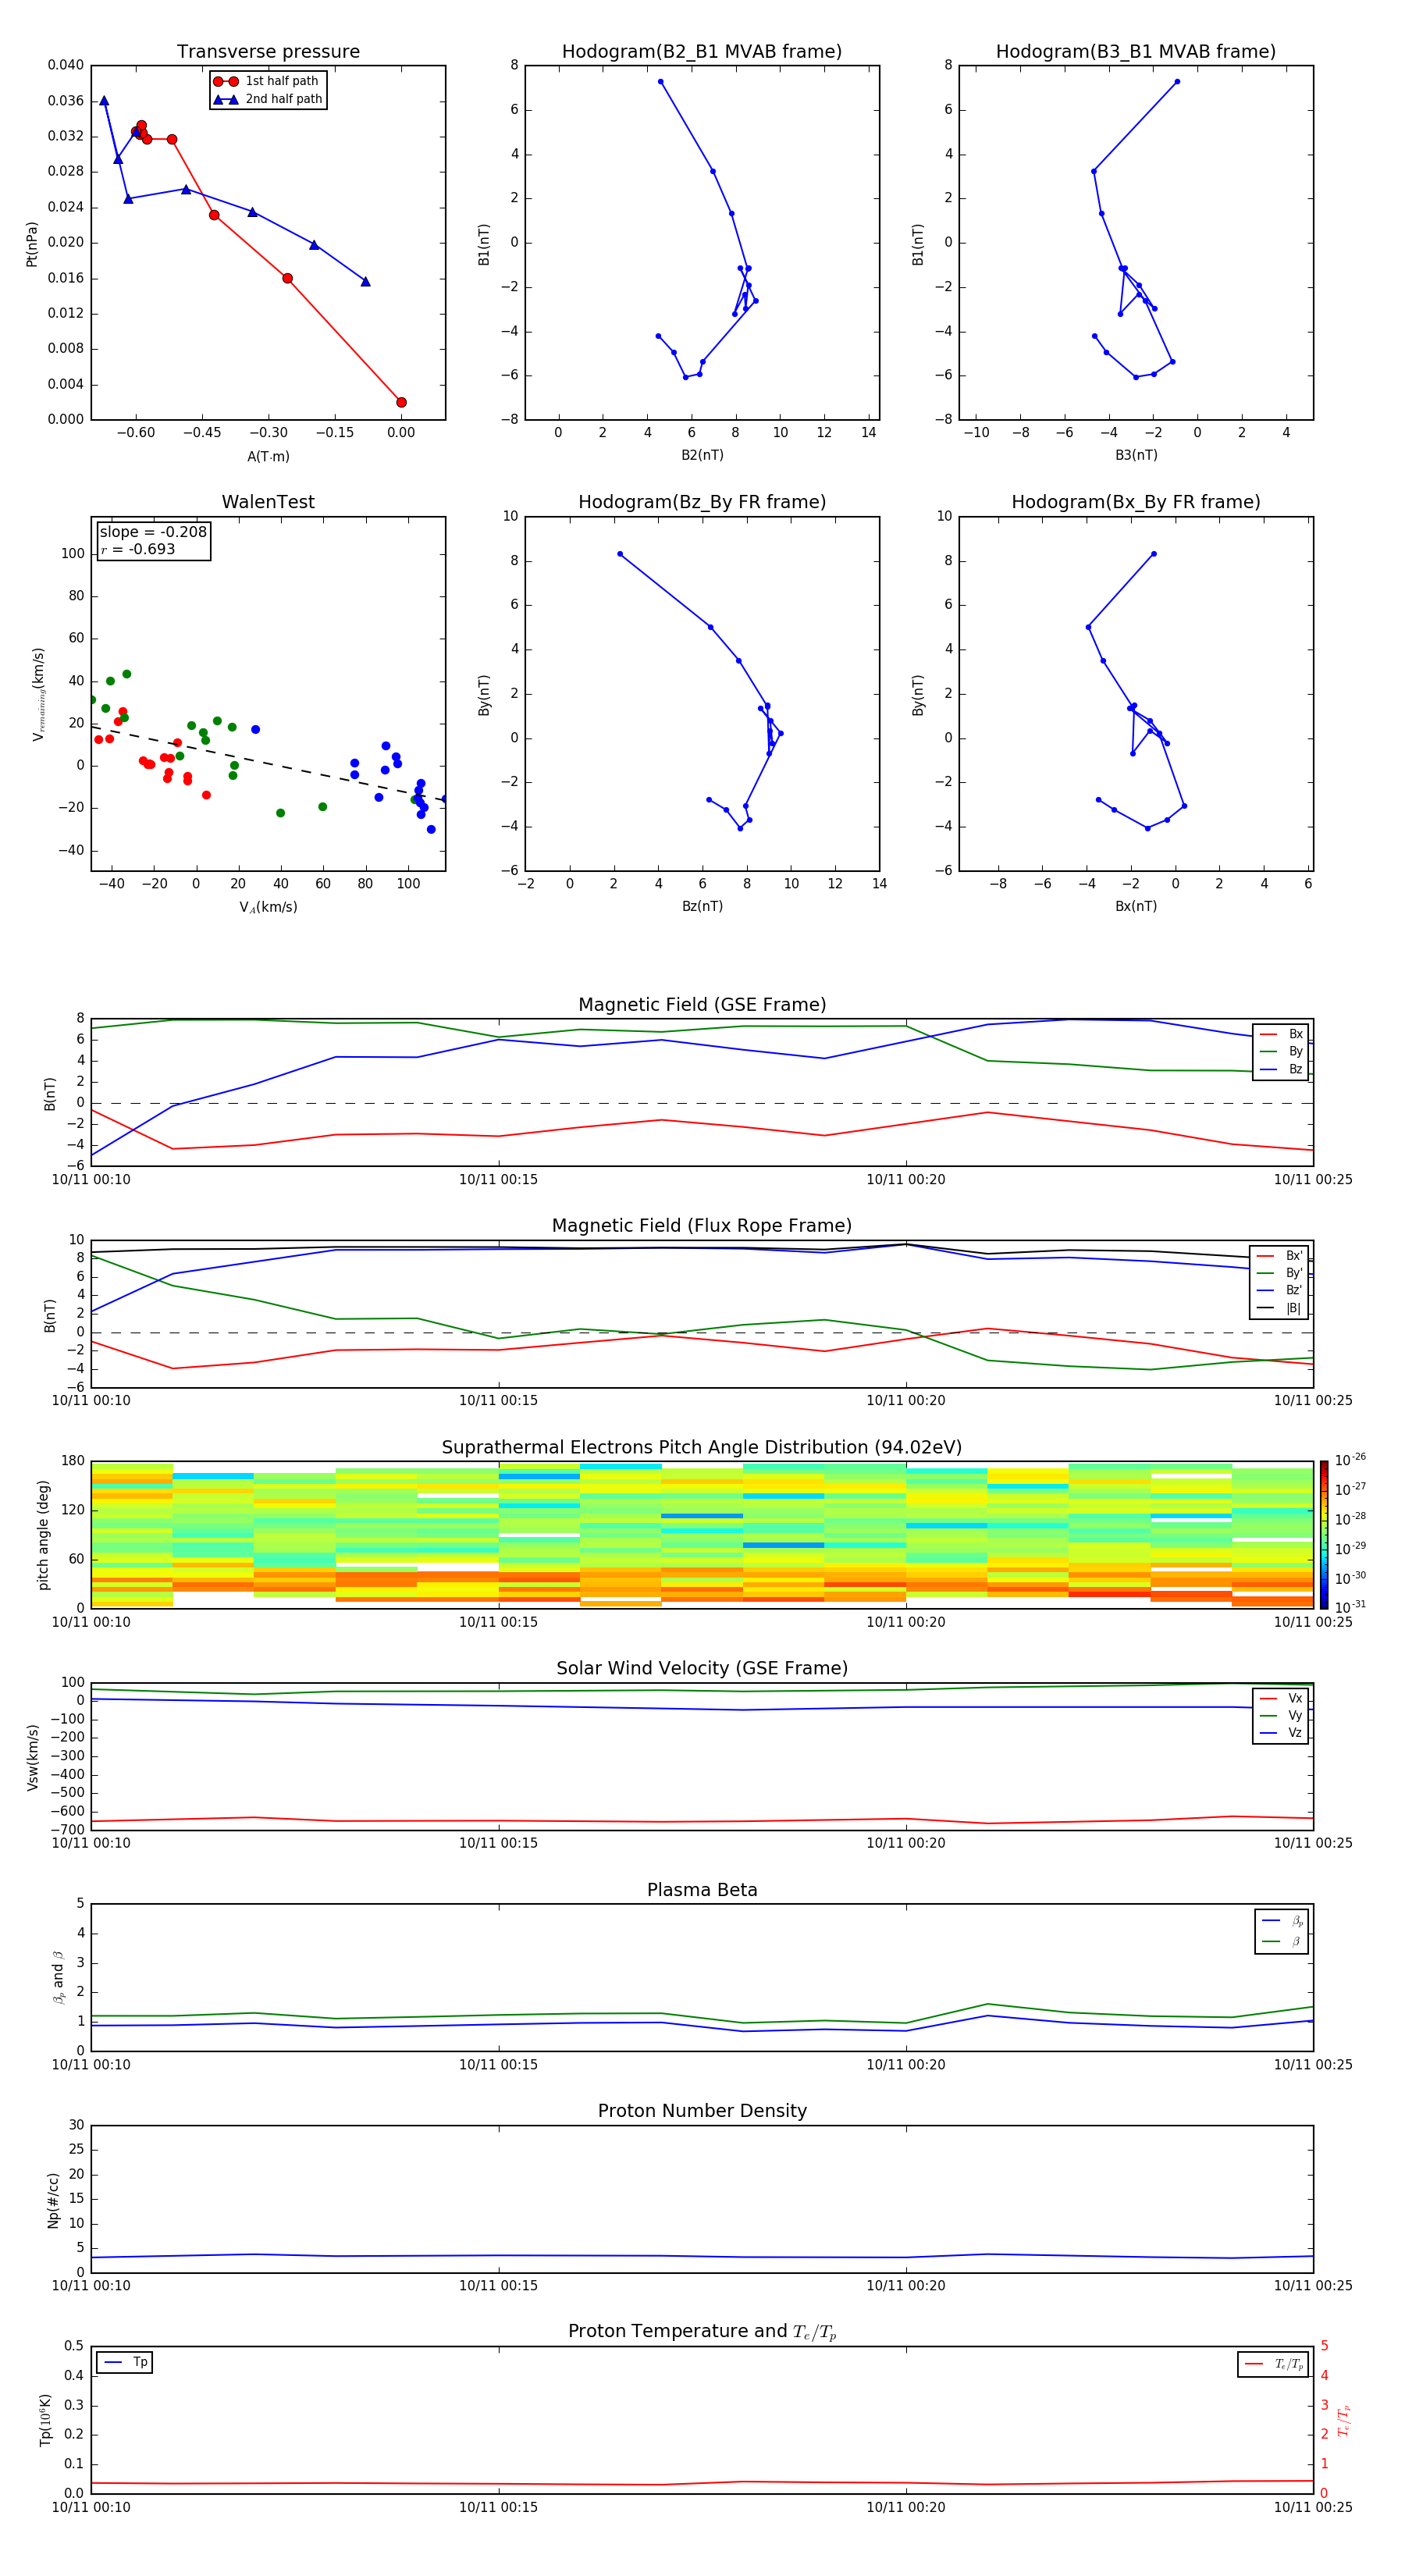Click the 'Hodogram(Bx_By FR frame)' title

point(1136,502)
